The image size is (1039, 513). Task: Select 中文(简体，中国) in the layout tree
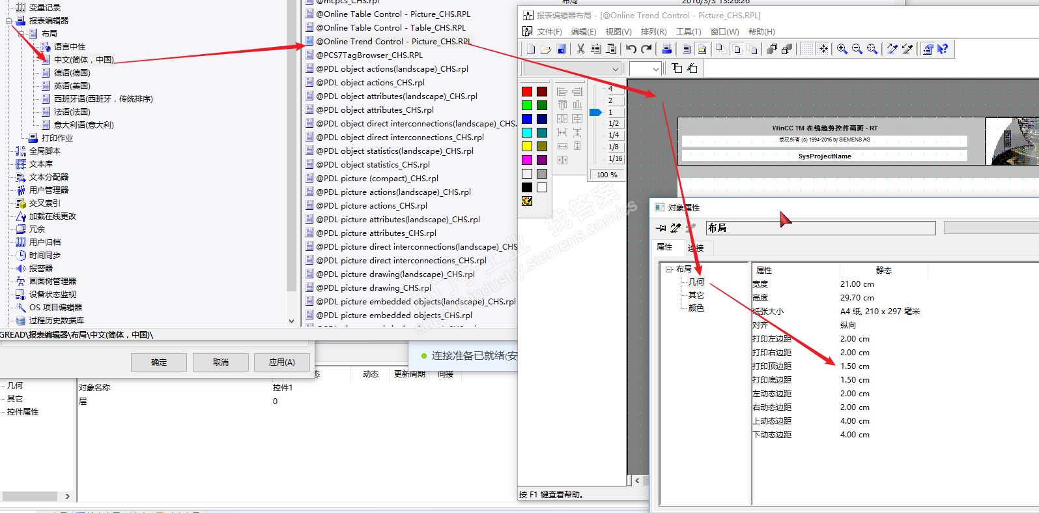(83, 60)
